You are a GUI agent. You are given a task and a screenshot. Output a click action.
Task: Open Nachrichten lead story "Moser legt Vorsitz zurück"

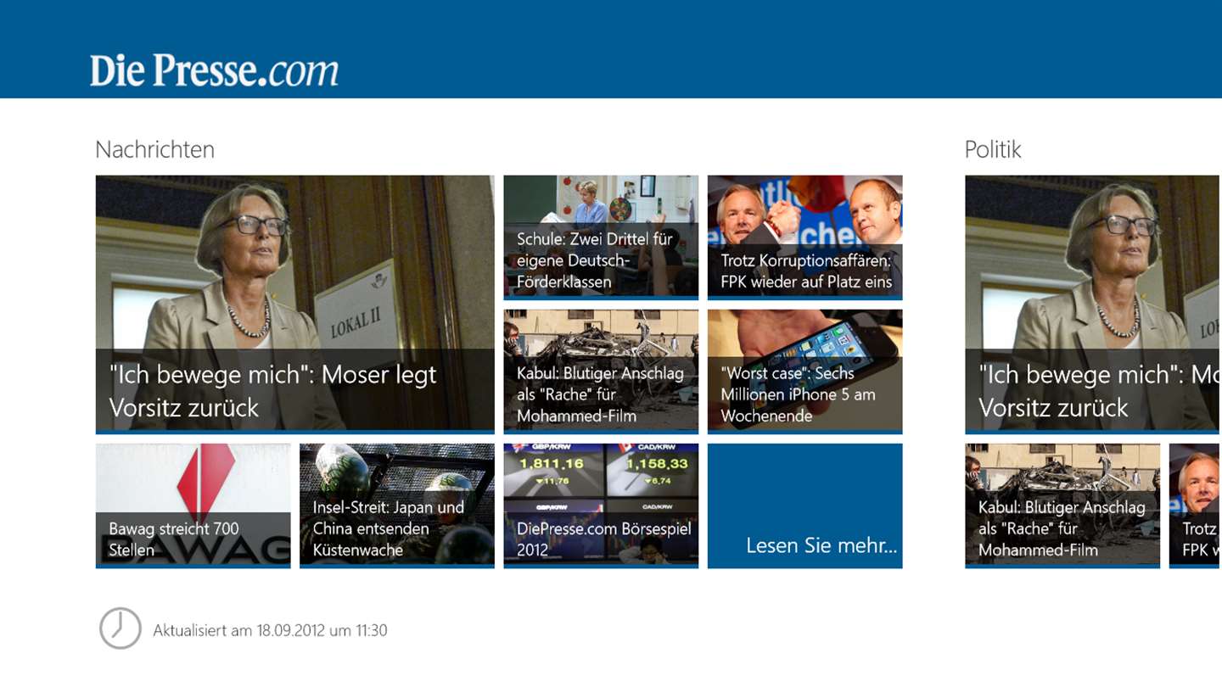294,304
